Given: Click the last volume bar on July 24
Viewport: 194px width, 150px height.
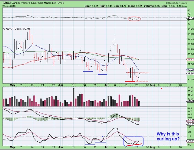Looking at the screenshot, I should click(139, 104).
